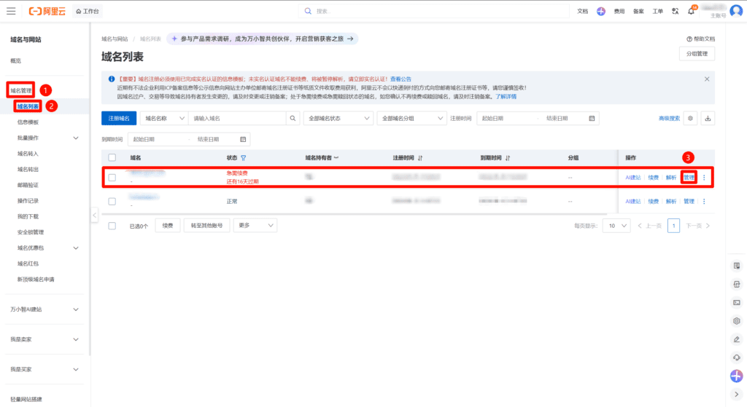The height and width of the screenshot is (407, 747).
Task: Open the 域名持有者 column dropdown
Action: [x=336, y=158]
